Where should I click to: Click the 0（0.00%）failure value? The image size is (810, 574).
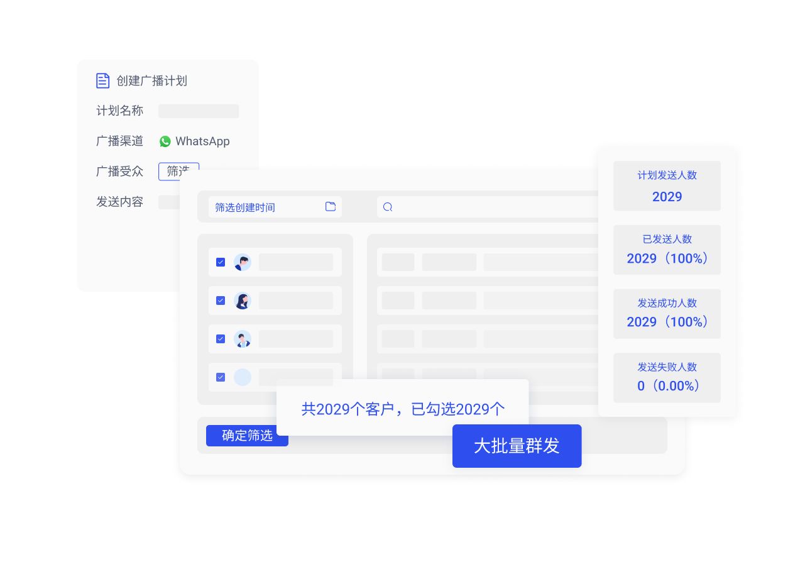tap(669, 386)
